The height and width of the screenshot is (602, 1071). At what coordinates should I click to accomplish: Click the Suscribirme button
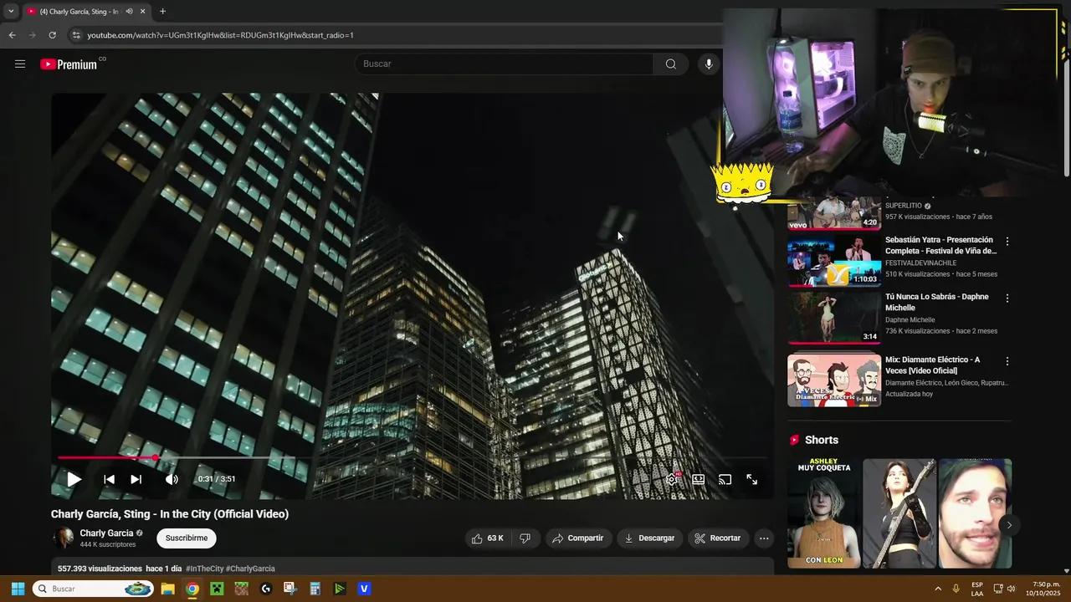(186, 538)
